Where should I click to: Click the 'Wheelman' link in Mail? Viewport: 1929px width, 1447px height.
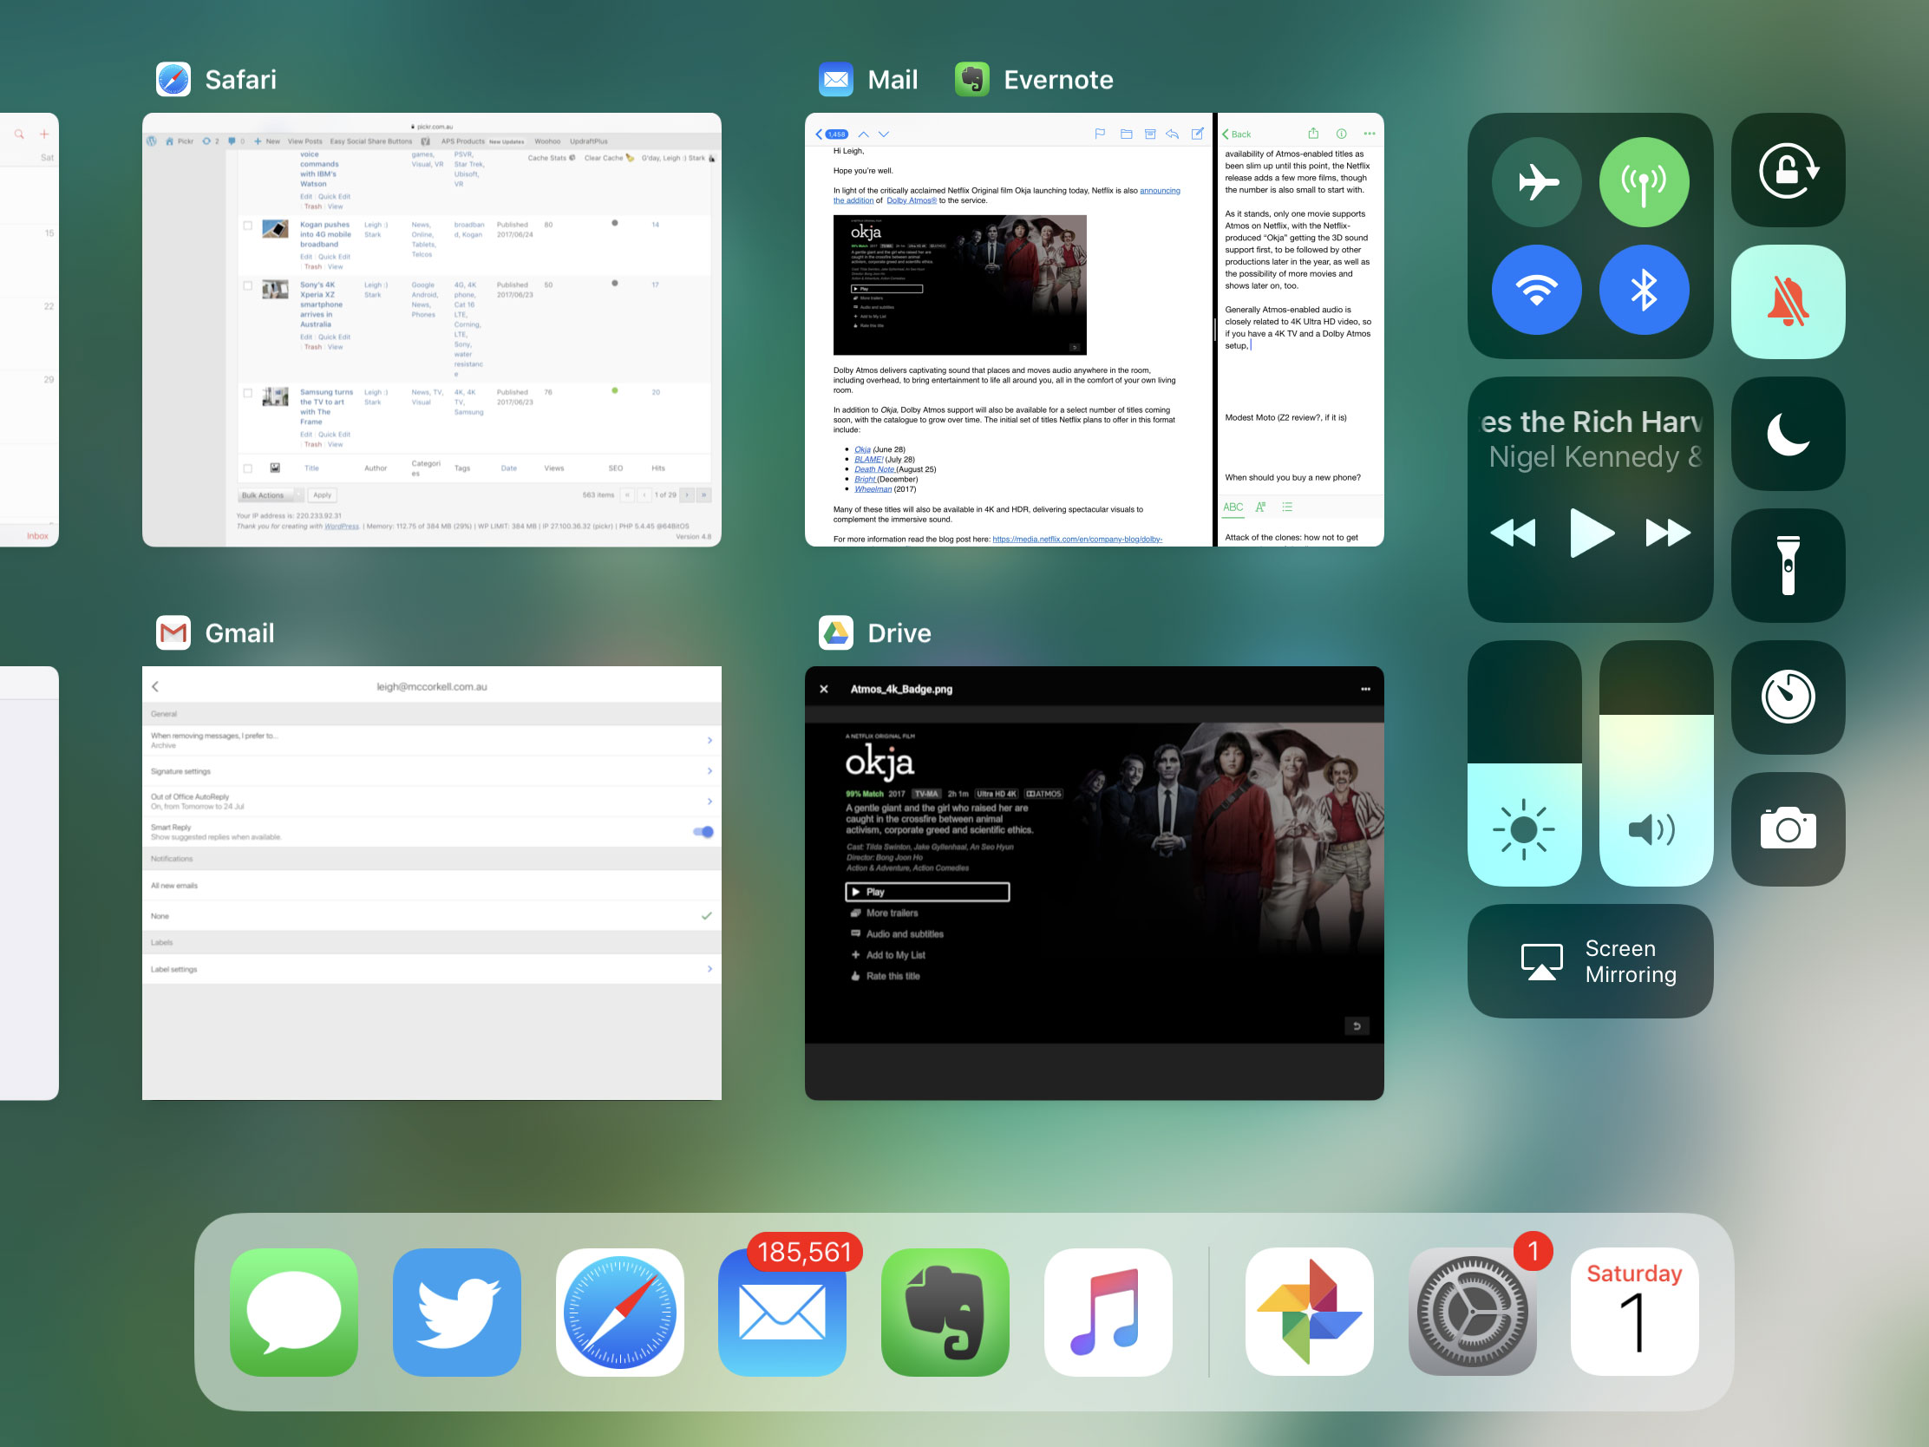pyautogui.click(x=873, y=489)
